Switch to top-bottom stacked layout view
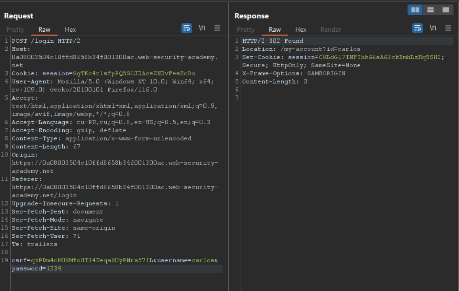The height and width of the screenshot is (291, 459). coord(430,10)
